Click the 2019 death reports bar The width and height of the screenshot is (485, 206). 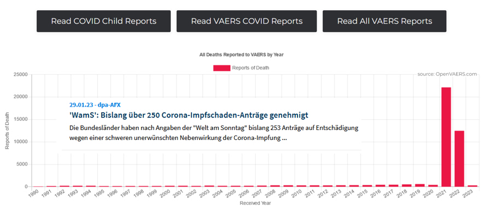(x=420, y=185)
